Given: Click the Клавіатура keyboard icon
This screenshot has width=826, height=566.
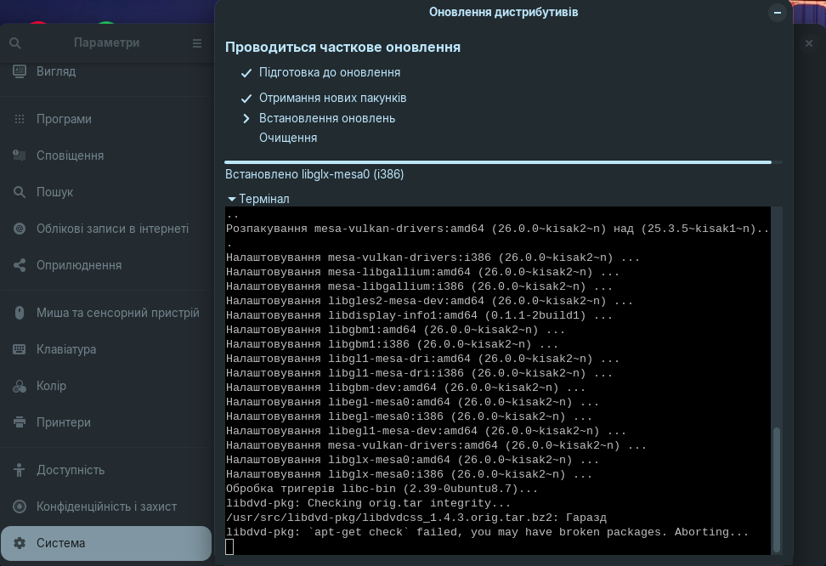Looking at the screenshot, I should 20,349.
